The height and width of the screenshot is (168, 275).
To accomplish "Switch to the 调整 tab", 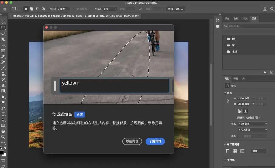I will click(x=236, y=79).
